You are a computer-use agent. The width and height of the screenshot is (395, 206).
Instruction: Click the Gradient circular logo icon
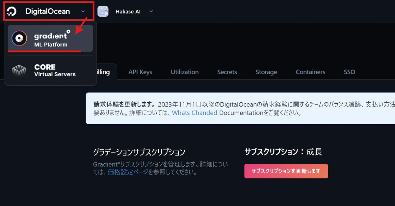click(19, 38)
